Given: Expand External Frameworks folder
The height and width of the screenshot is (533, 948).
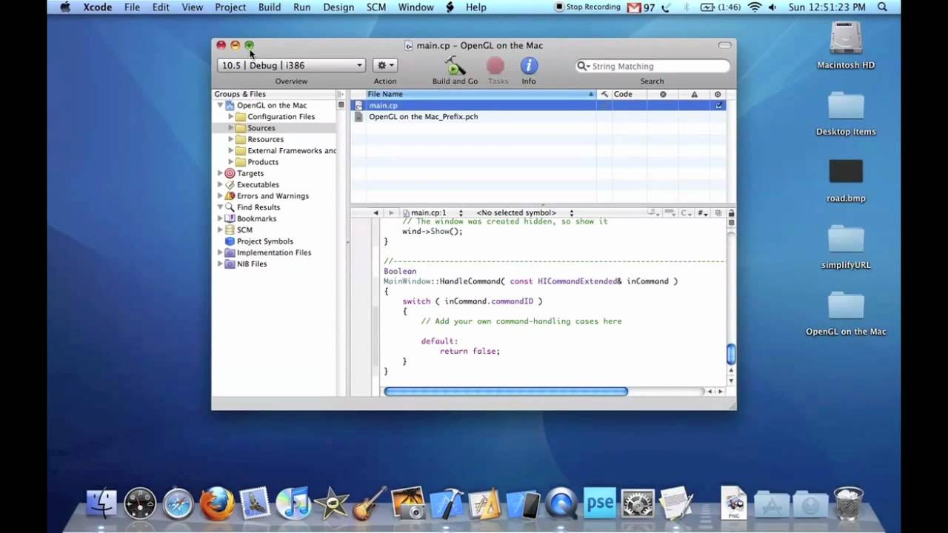Looking at the screenshot, I should [231, 150].
